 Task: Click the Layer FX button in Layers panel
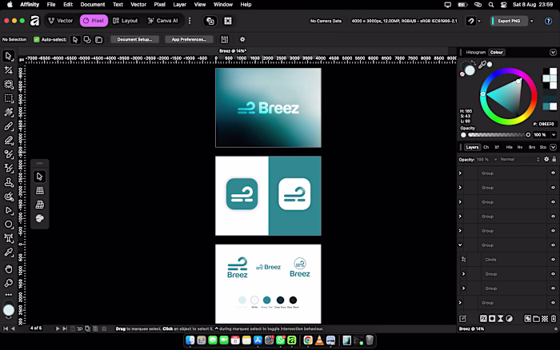483,319
